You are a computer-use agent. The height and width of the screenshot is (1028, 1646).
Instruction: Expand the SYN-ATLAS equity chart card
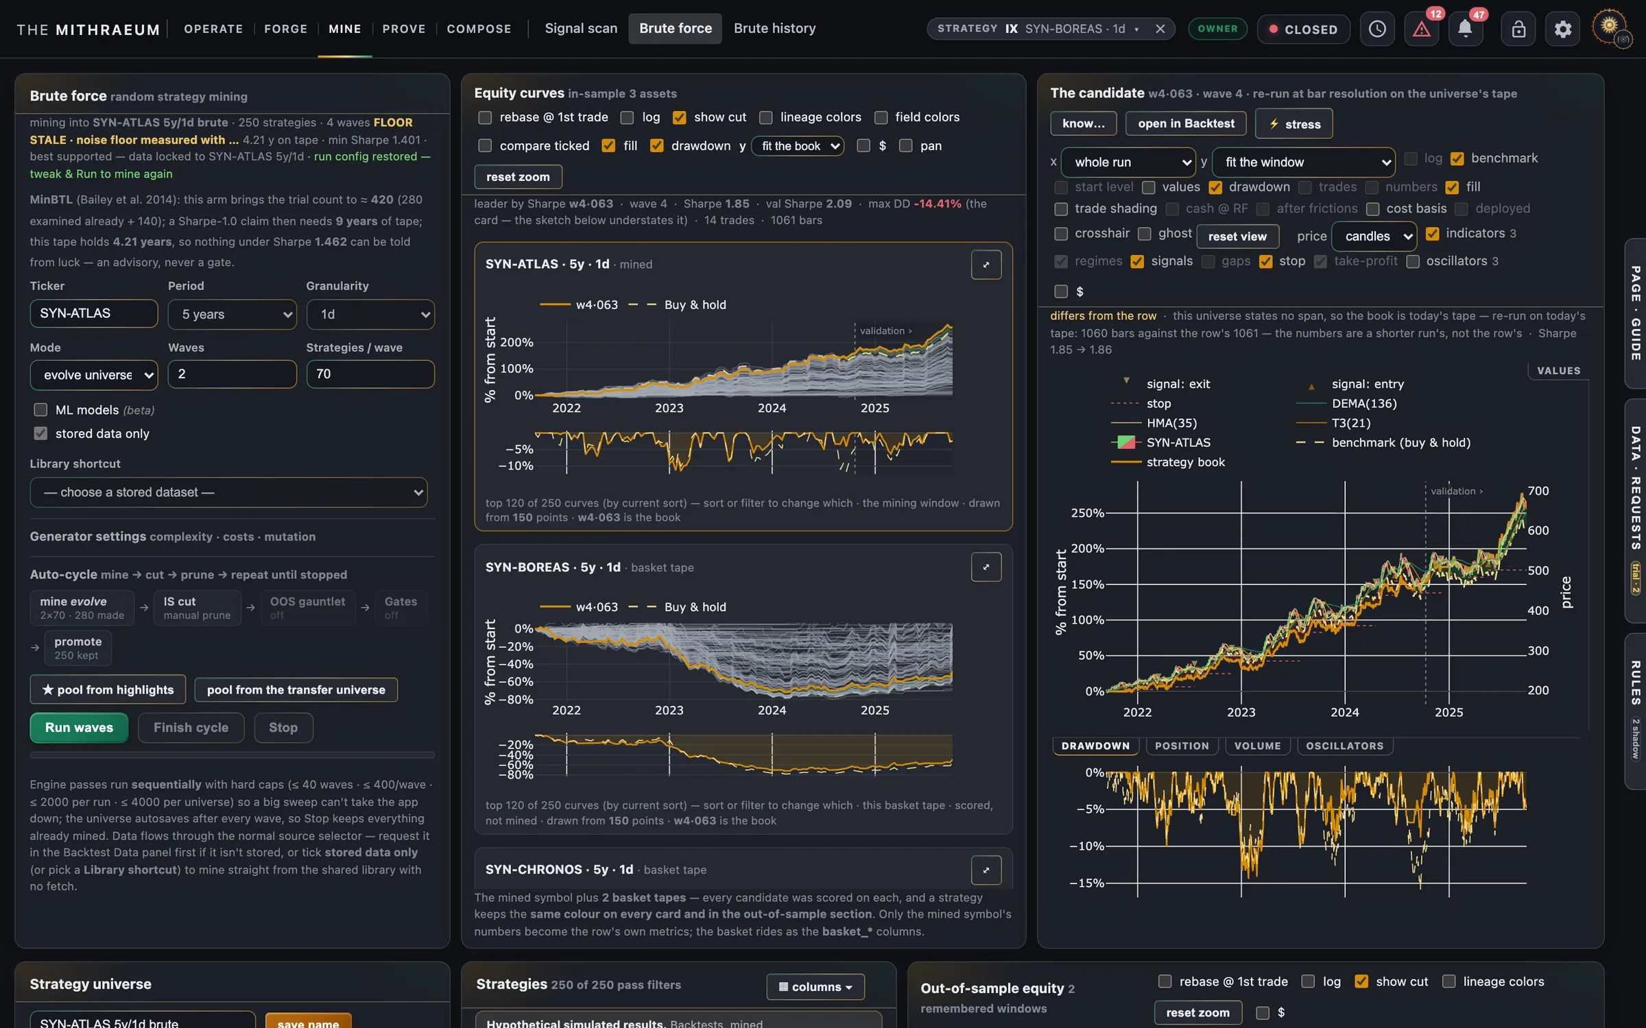tap(986, 265)
